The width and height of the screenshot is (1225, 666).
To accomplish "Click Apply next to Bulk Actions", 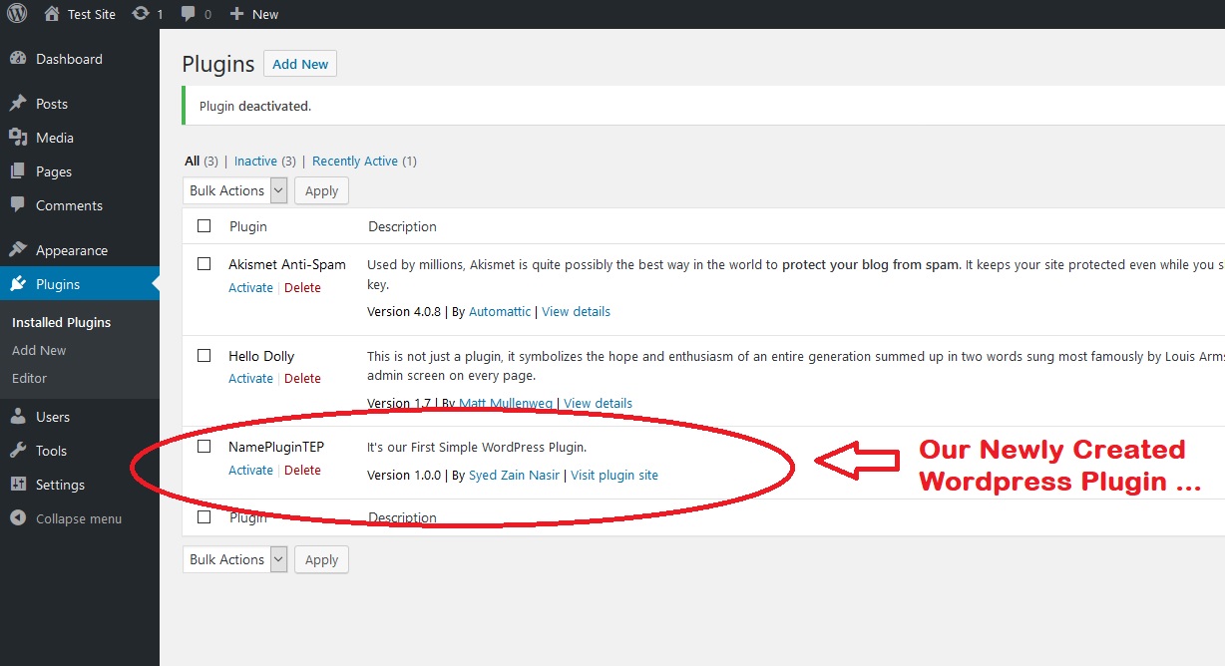I will [320, 190].
